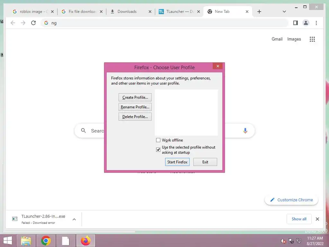
Task: Dismiss the Chrome downloads bar
Action: click(317, 219)
